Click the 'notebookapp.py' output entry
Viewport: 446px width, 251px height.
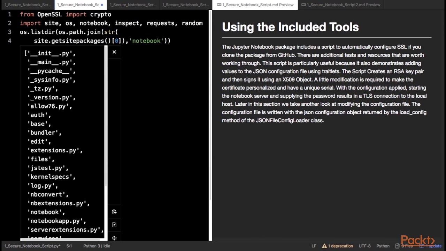[x=57, y=221]
